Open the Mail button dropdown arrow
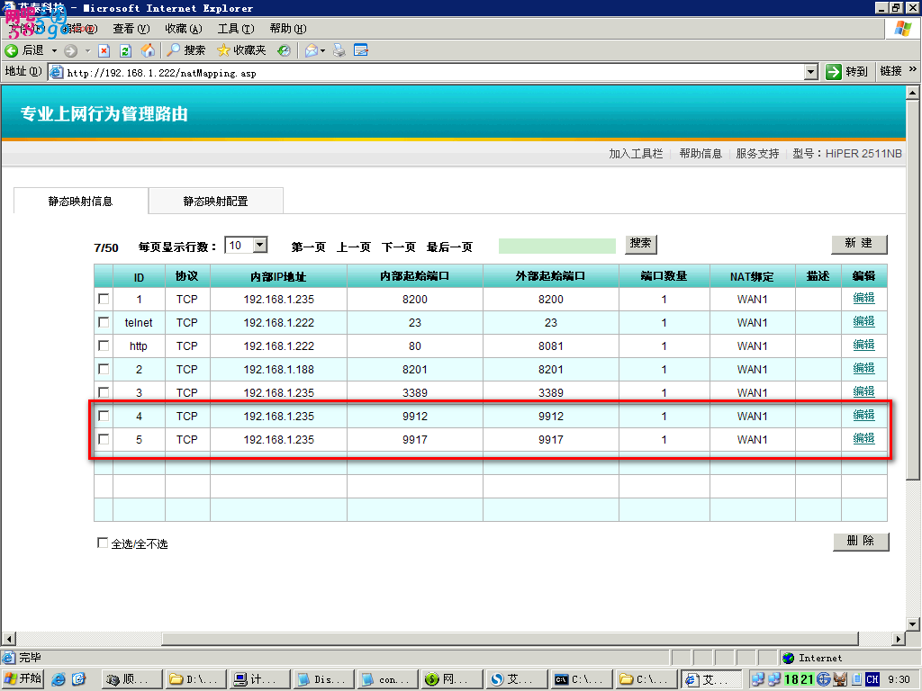The height and width of the screenshot is (691, 922). 322,50
